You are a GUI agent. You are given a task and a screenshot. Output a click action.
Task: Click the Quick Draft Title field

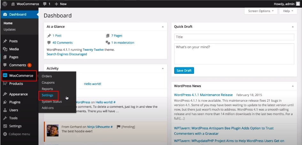pyautogui.click(x=234, y=37)
